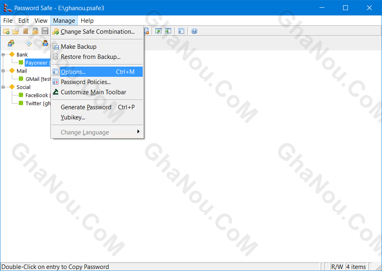This screenshot has height=271, width=382.
Task: Select the Mail group
Action: 21,71
